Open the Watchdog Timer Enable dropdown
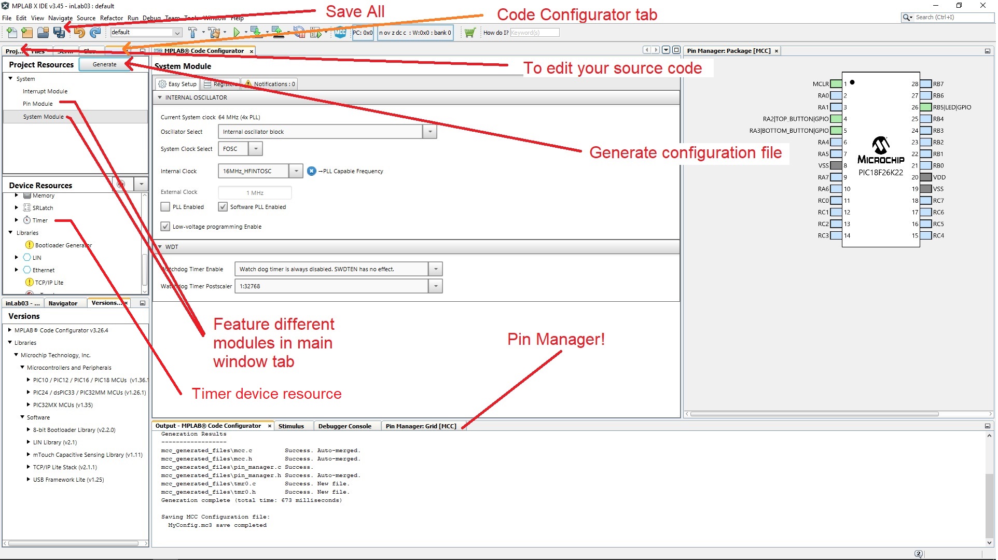Screen dimensions: 998x560 (x=436, y=269)
